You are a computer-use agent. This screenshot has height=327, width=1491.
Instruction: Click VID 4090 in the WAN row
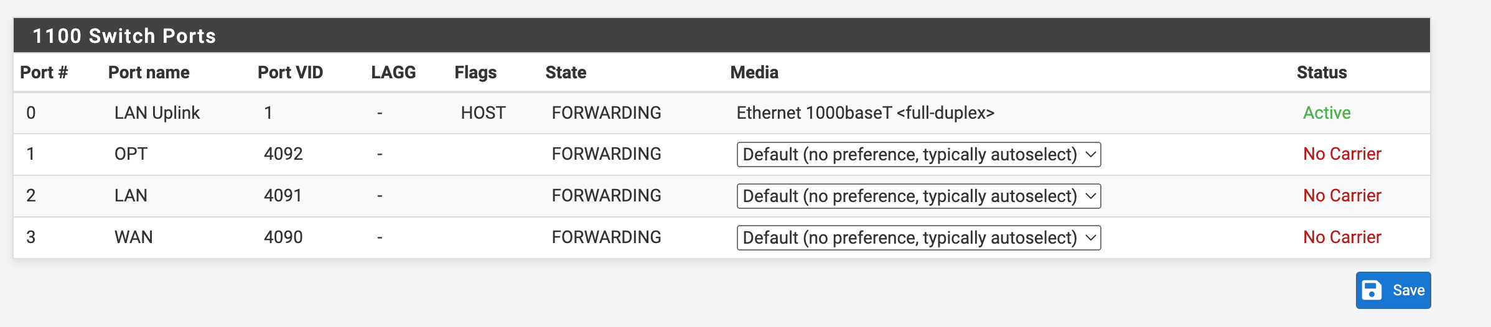283,237
